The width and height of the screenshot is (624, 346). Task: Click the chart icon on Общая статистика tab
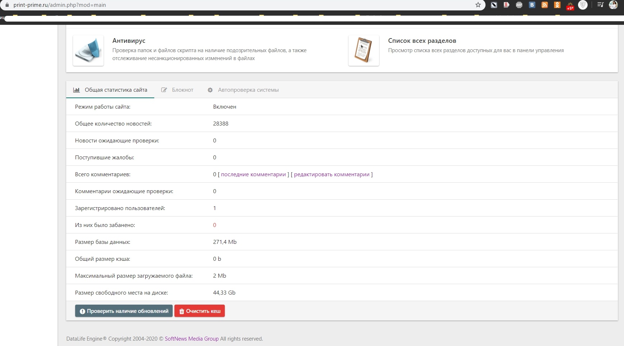coord(77,90)
